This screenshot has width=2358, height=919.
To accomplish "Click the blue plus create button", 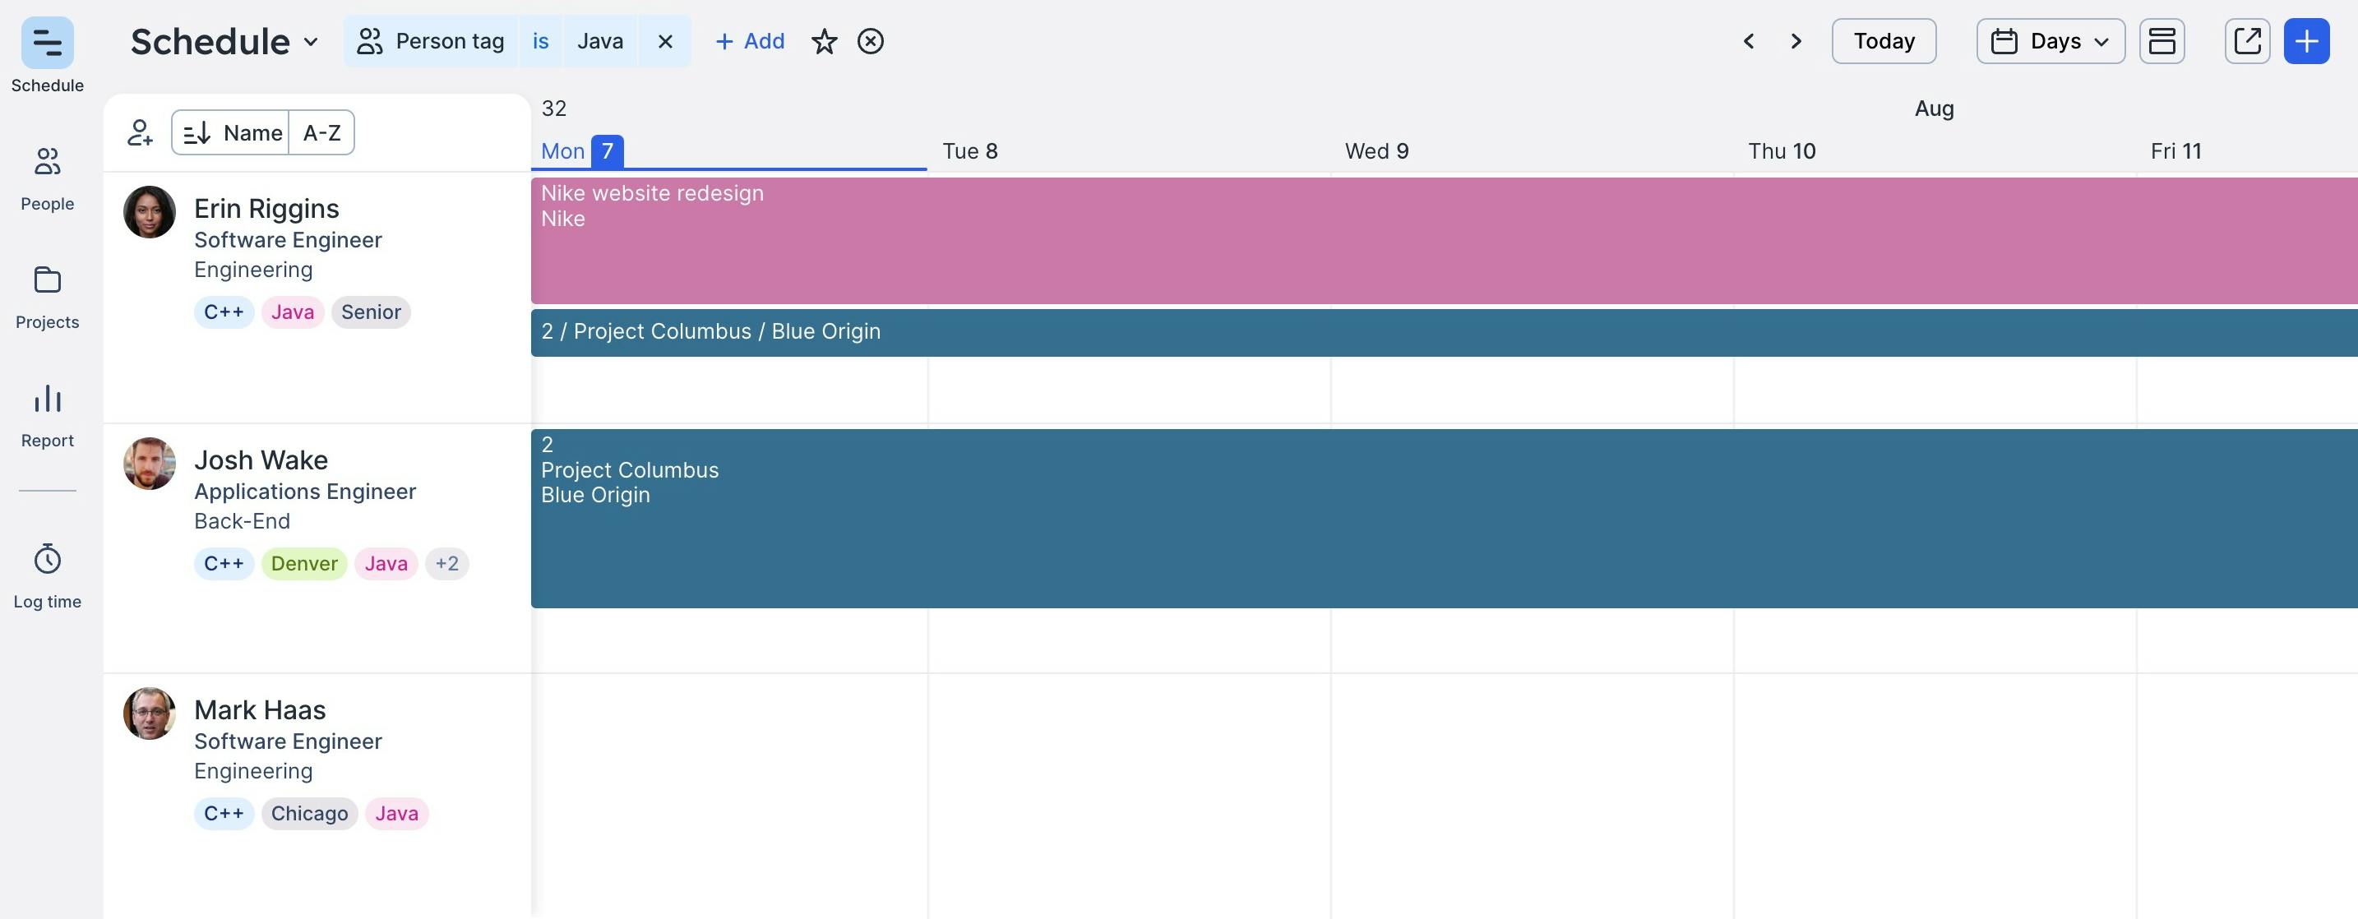I will [2307, 41].
